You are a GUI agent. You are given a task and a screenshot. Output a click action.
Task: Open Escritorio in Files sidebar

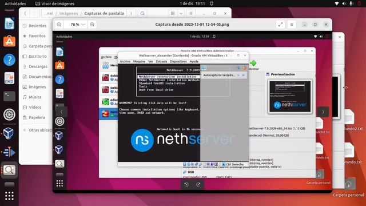35,56
